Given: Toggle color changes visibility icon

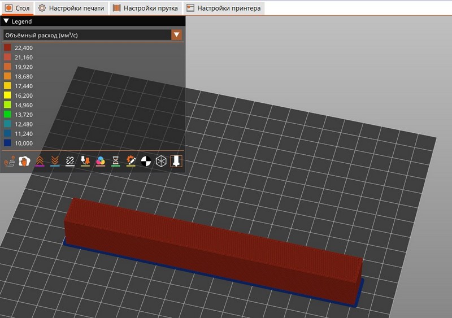Looking at the screenshot, I should [x=101, y=162].
